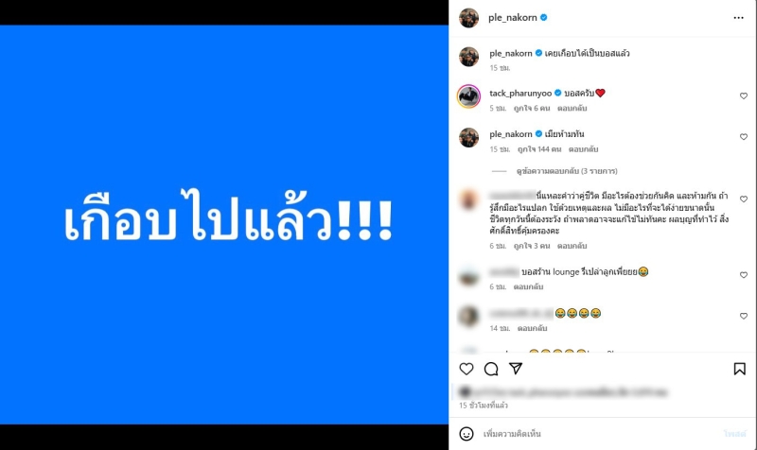Open the emoji picker smiley icon
This screenshot has width=757, height=450.
coord(467,434)
